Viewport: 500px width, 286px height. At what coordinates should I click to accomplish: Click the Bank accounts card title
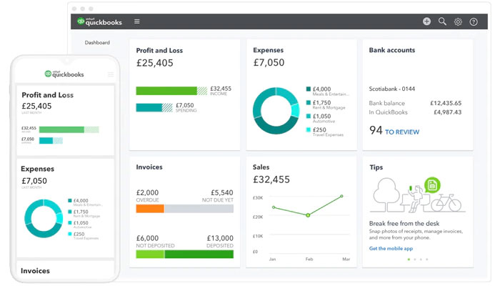392,50
